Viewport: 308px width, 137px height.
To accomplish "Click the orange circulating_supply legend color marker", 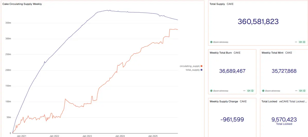I will click(x=202, y=66).
